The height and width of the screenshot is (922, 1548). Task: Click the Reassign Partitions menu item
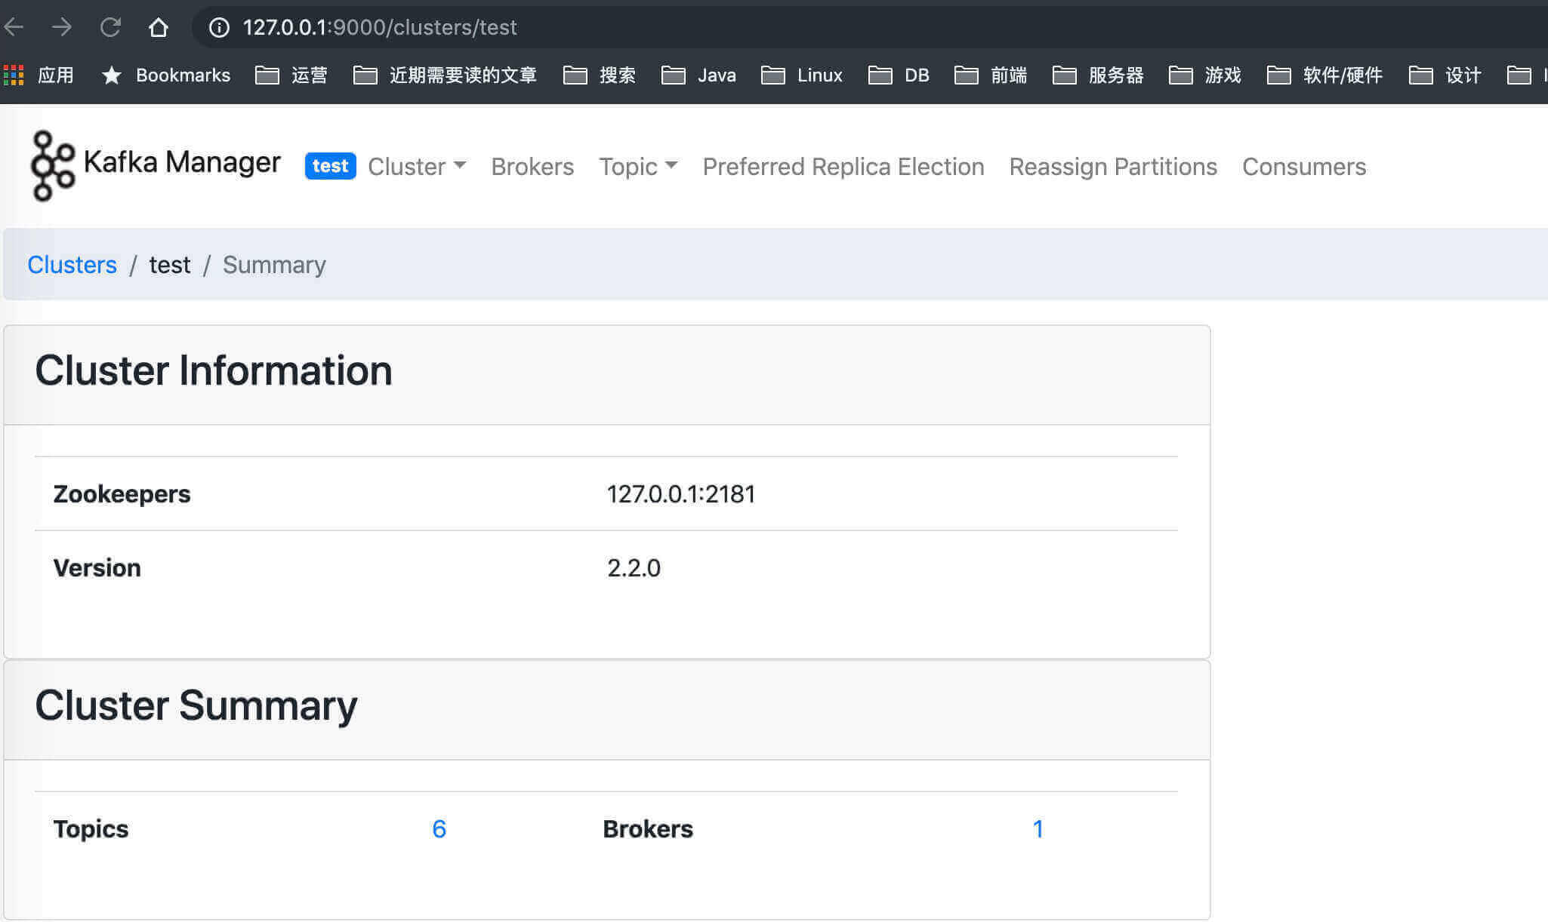(x=1112, y=166)
